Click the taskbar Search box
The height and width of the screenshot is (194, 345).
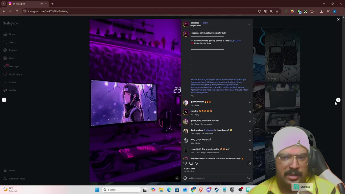click(121, 190)
